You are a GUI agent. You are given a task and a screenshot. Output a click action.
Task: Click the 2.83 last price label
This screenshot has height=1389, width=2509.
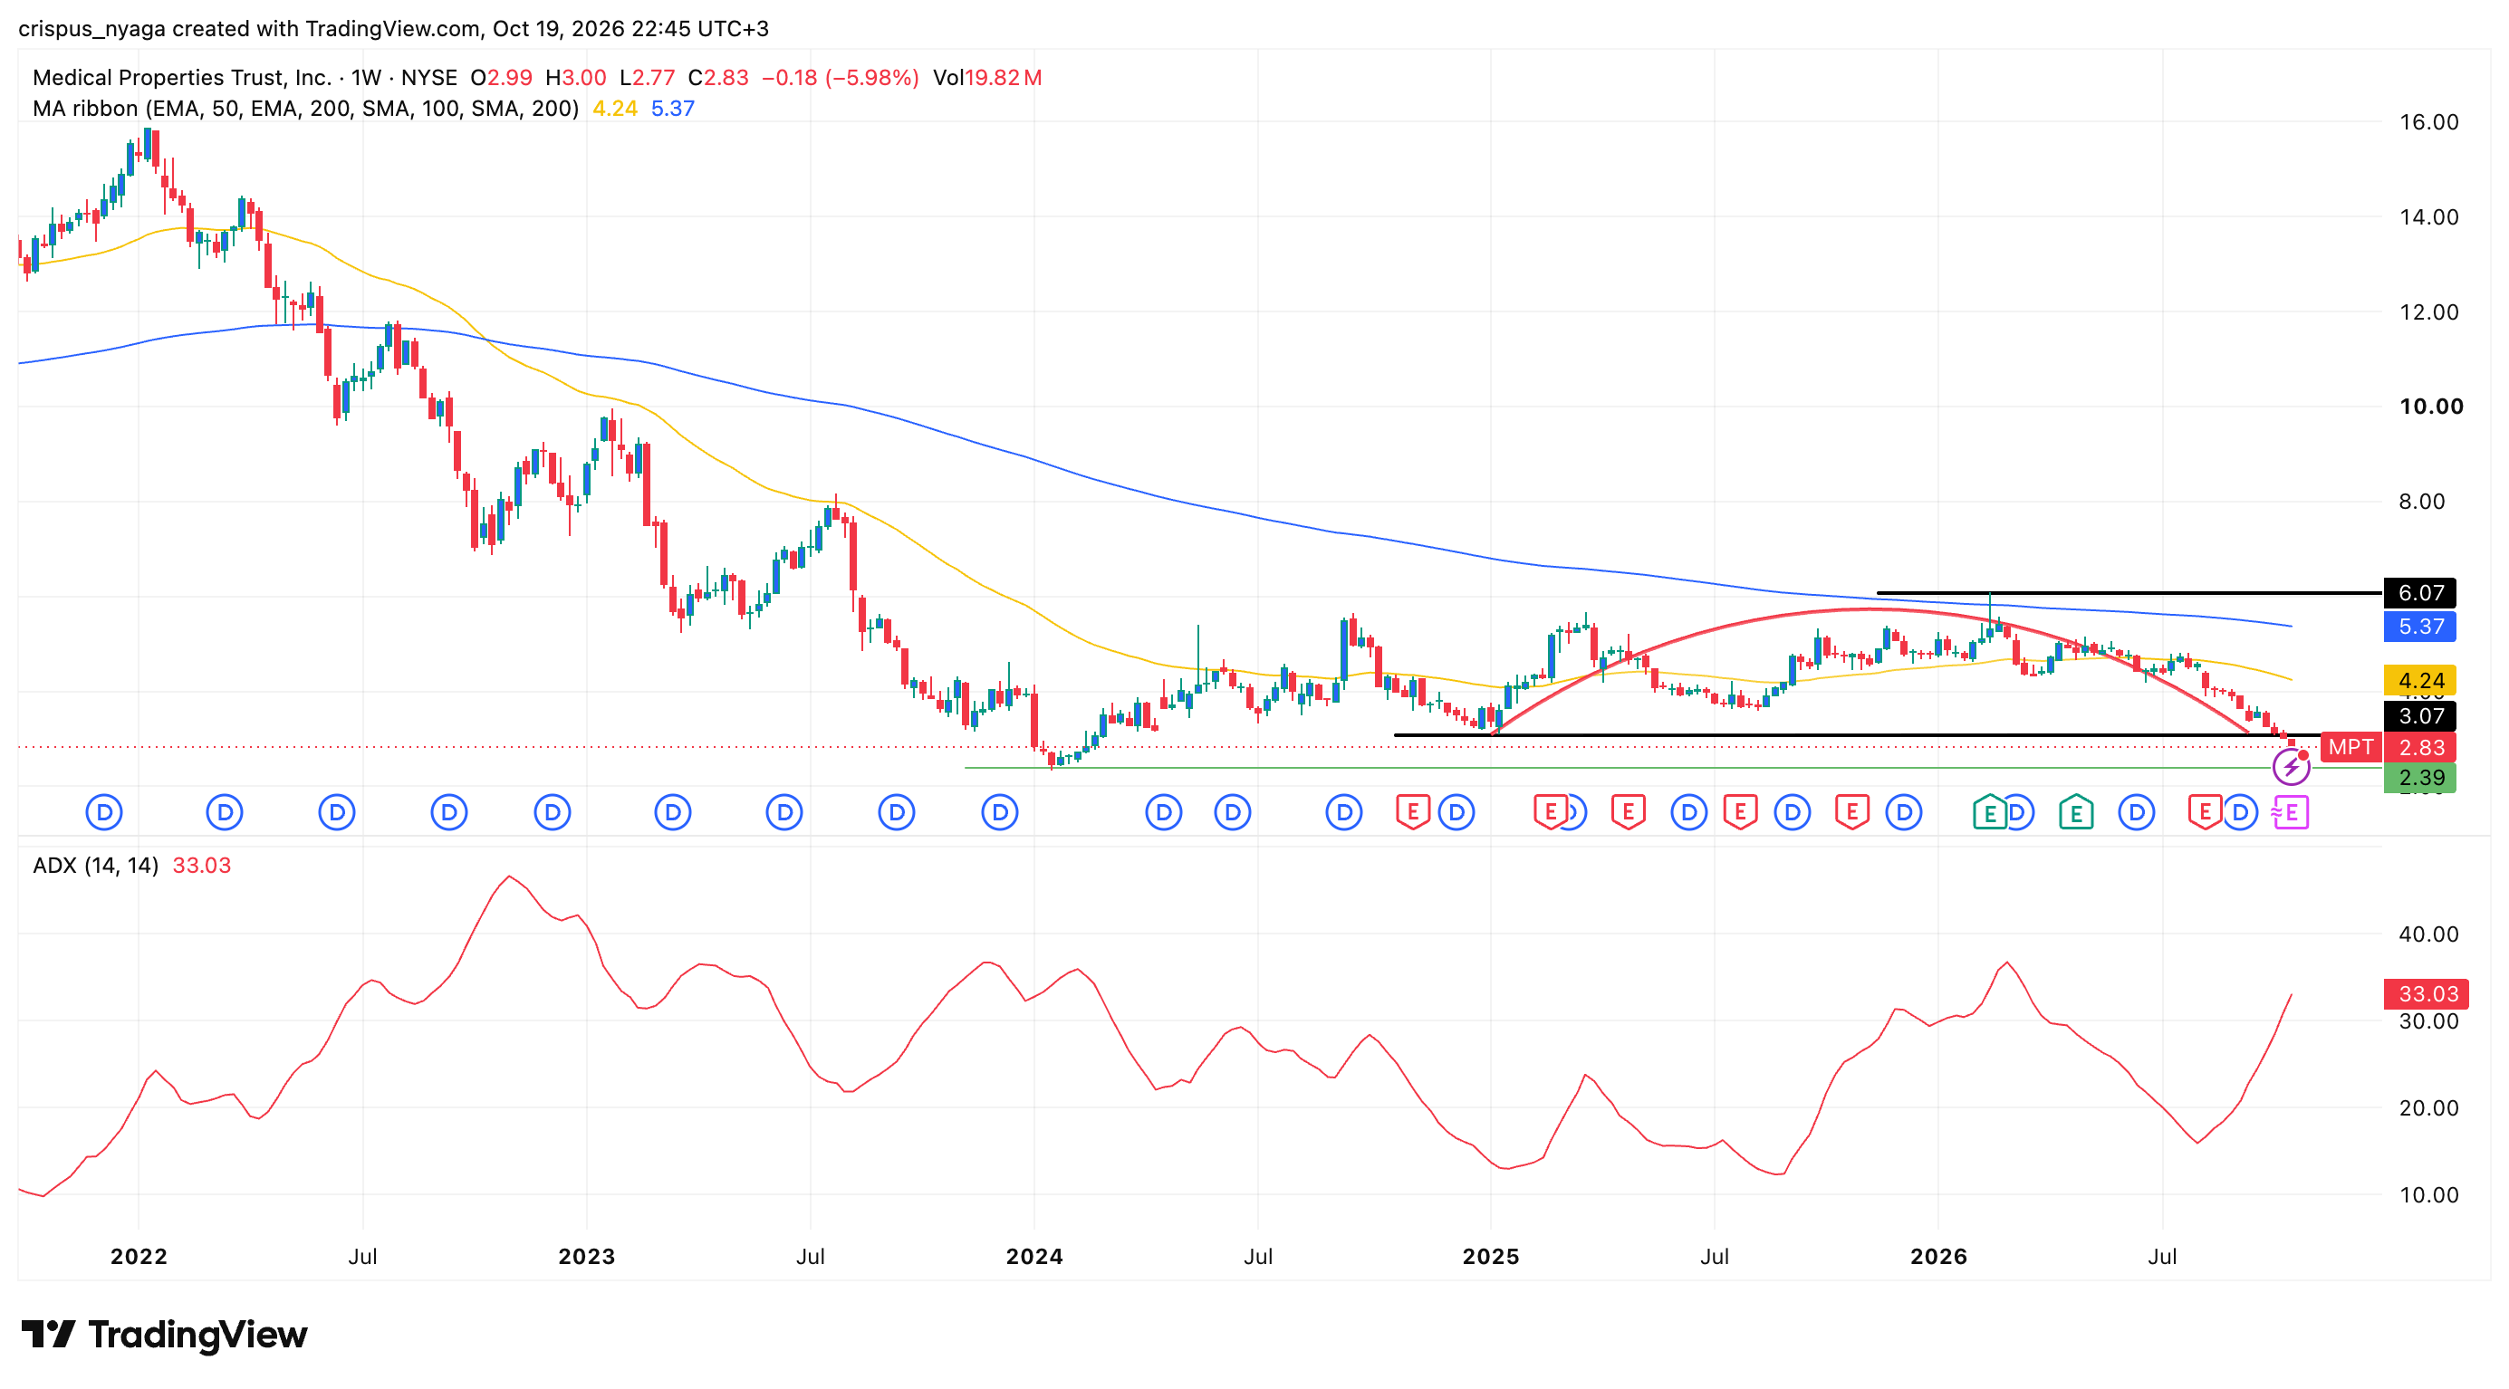2420,747
